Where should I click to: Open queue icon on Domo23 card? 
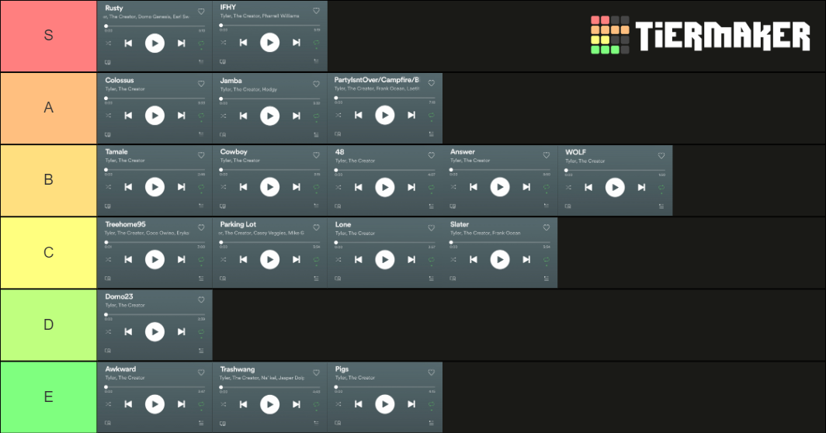coord(201,350)
